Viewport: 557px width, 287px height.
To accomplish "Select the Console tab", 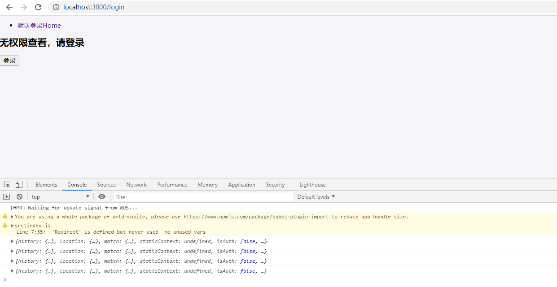I will click(x=77, y=185).
